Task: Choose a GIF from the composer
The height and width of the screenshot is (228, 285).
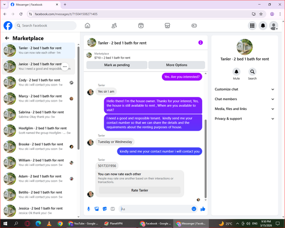Action: click(x=113, y=209)
